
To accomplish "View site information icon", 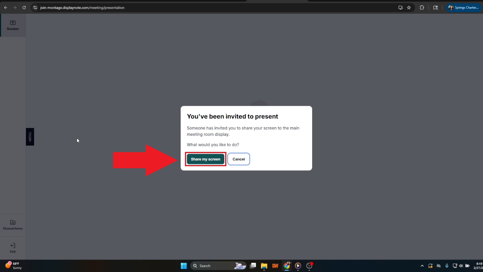I will tap(35, 8).
